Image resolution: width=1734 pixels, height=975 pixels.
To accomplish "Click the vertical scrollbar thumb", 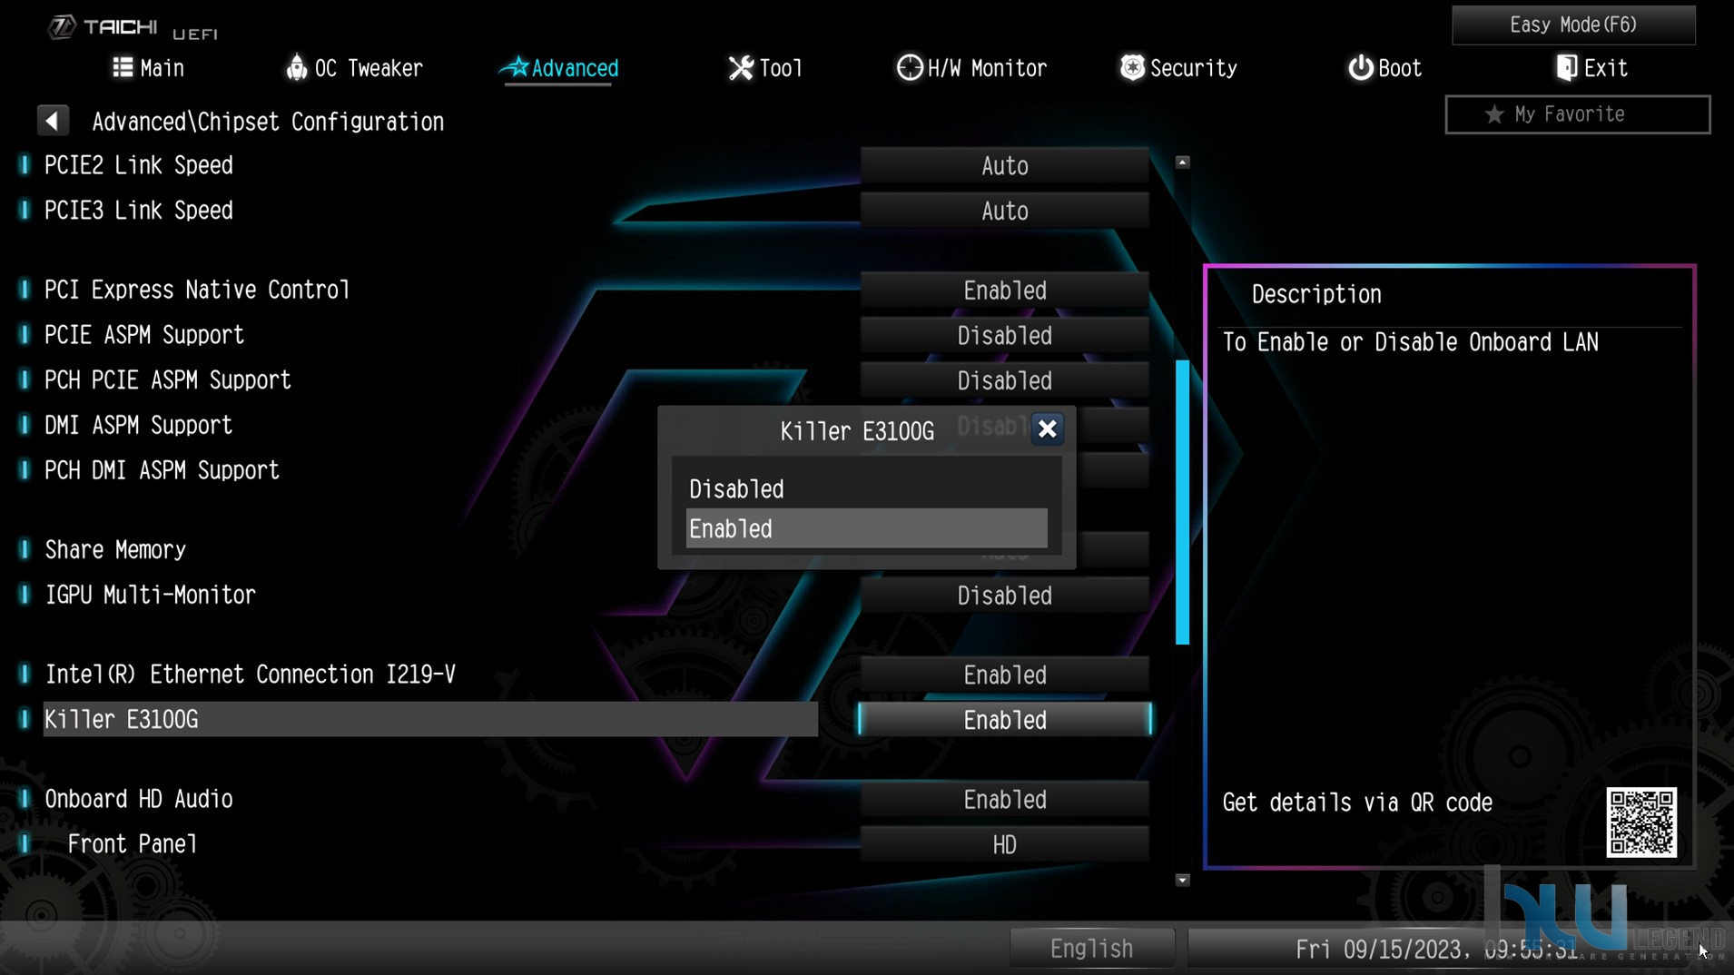I will pyautogui.click(x=1182, y=502).
